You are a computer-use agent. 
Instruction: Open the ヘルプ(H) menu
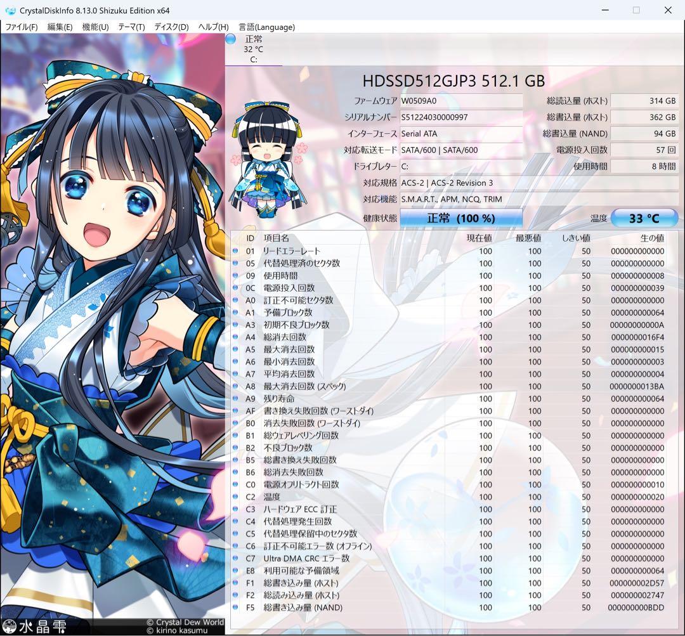click(x=212, y=27)
